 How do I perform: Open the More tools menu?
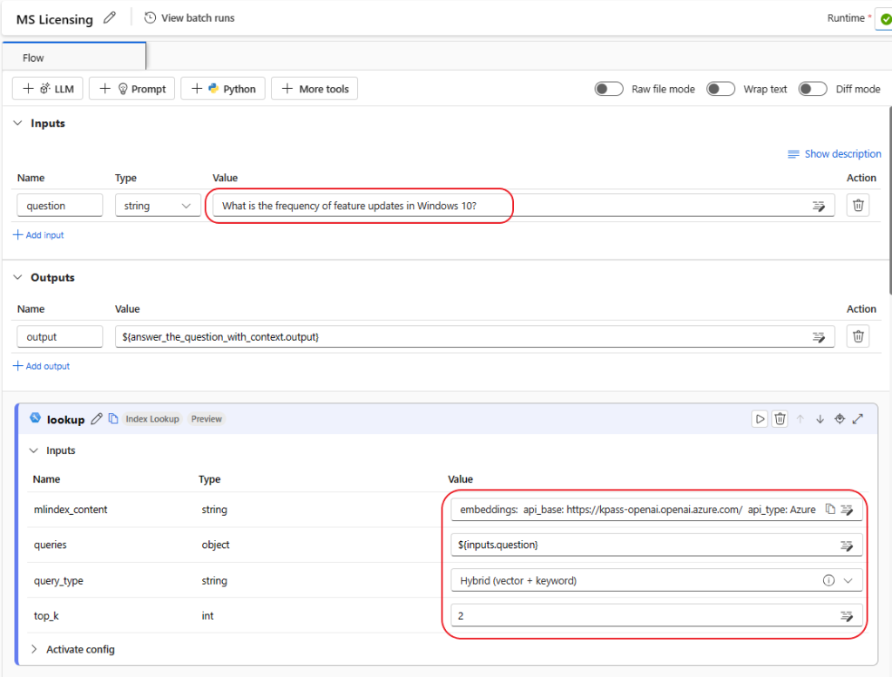pos(314,89)
